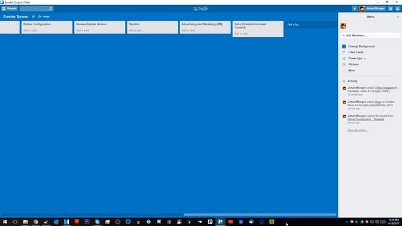Open Extra (Potential Included Content) list menu
The width and height of the screenshot is (402, 226).
coord(280,24)
